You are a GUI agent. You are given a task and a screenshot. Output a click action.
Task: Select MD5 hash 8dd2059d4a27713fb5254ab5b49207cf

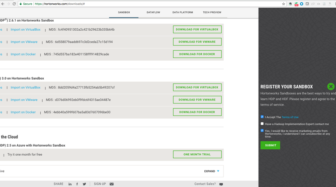[x=86, y=88]
